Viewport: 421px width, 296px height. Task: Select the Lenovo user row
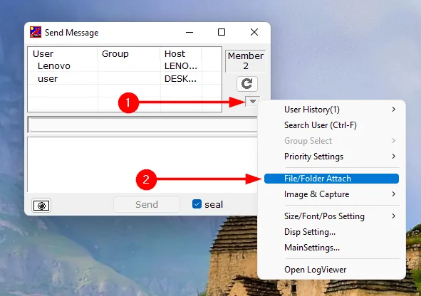(125, 65)
